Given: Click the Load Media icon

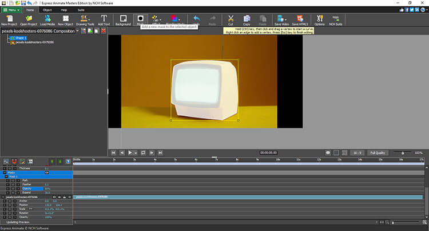Looking at the screenshot, I should (47, 20).
